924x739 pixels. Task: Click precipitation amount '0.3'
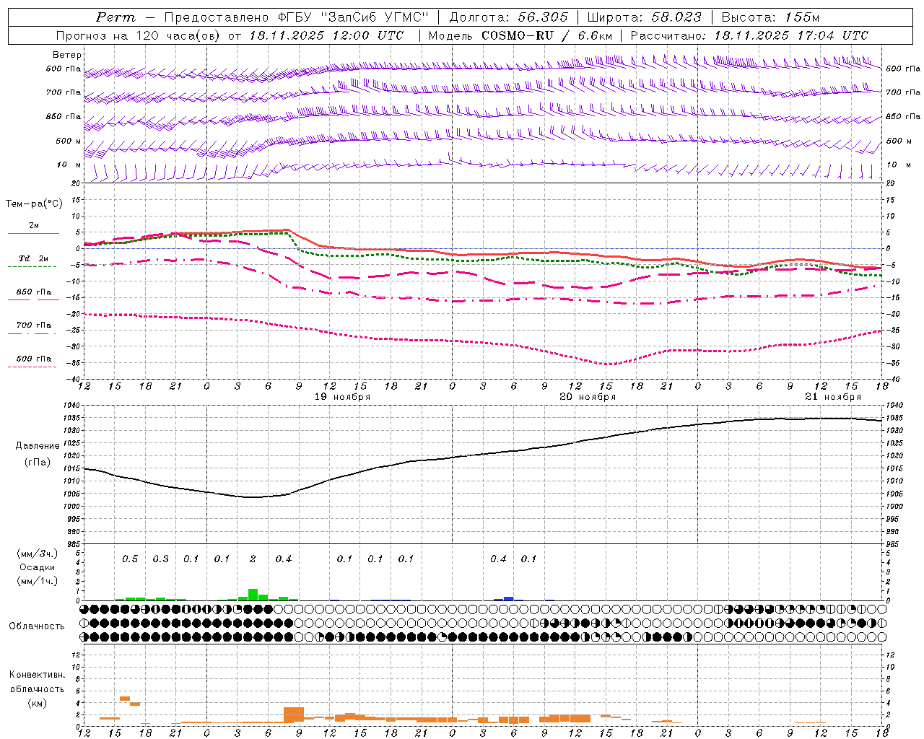tap(160, 559)
